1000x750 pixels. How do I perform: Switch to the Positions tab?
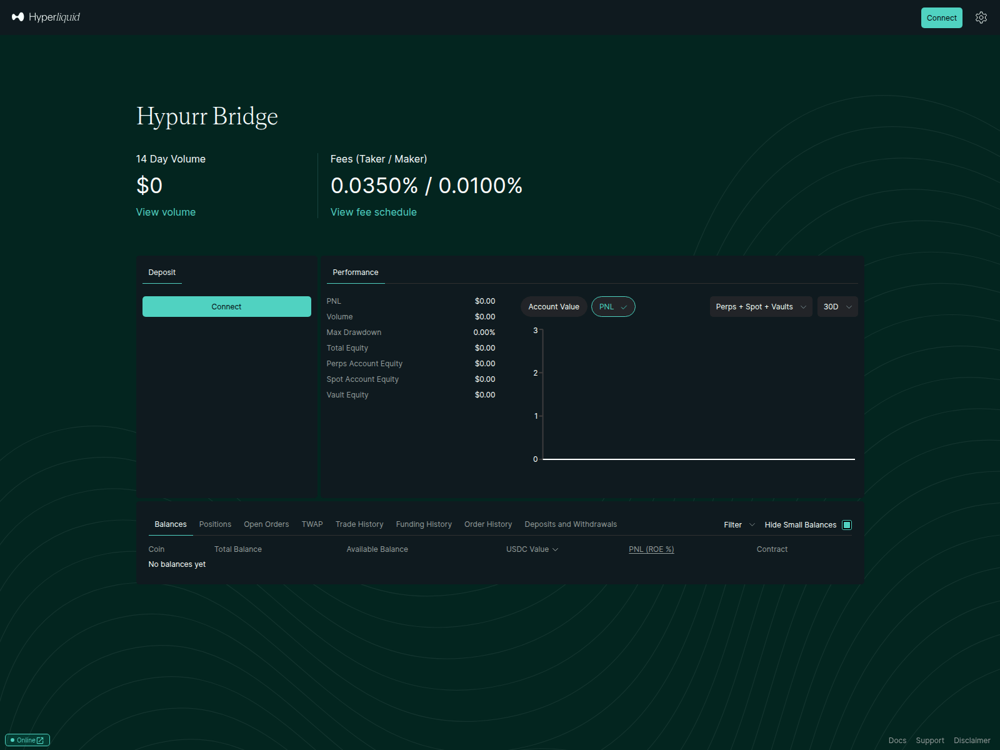click(x=215, y=524)
